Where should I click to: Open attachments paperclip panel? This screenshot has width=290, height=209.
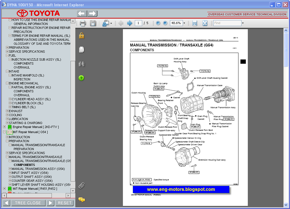[82, 185]
